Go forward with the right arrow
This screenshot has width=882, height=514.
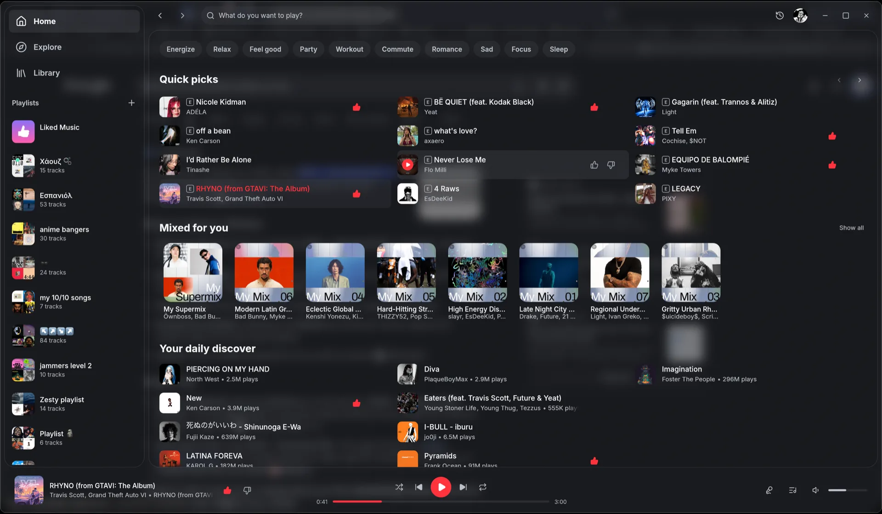coord(182,16)
